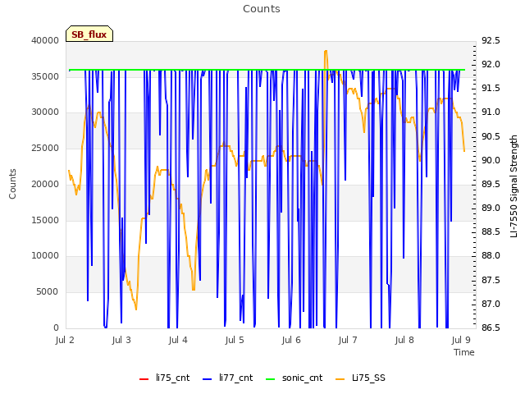
Task: Click the 'Jul 2' x-axis tick label
Action: (65, 340)
